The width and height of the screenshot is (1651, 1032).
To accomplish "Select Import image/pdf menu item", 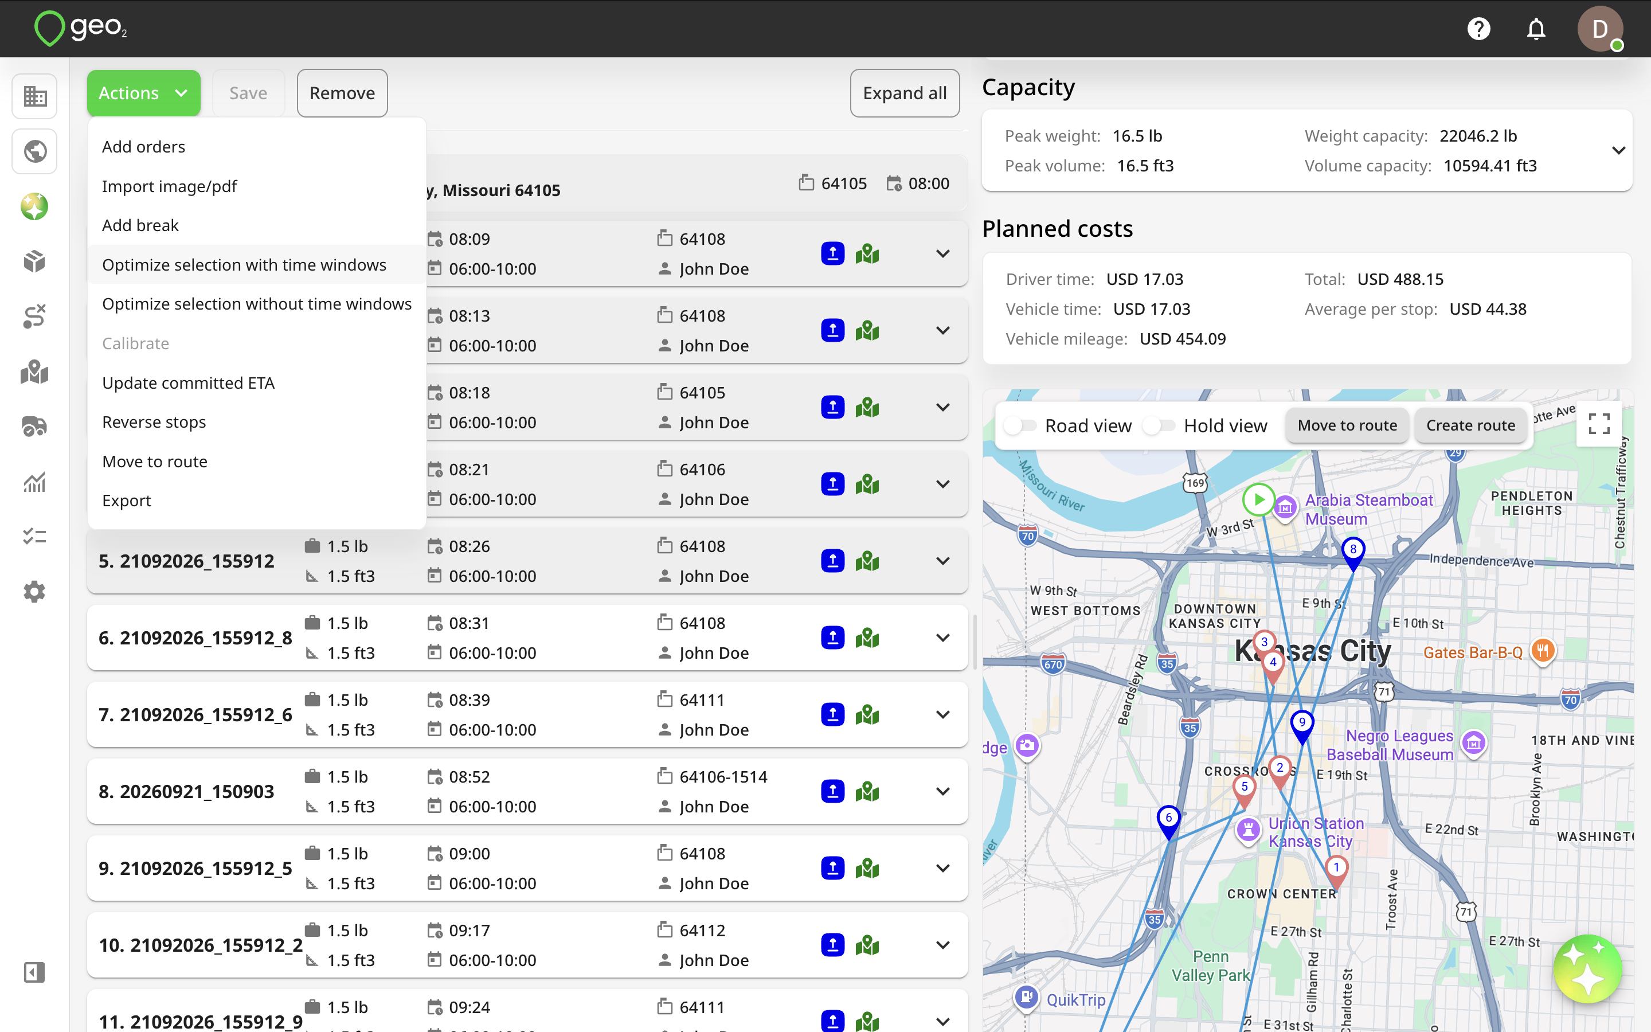I will (256, 186).
